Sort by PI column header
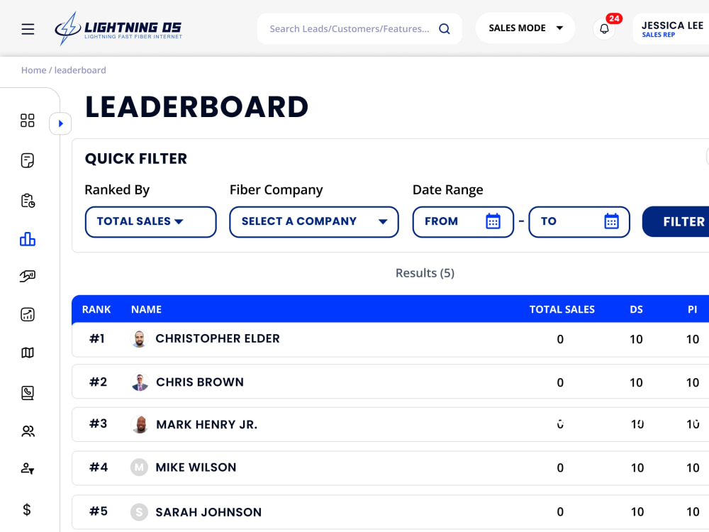Screen dimensions: 709x532 pyautogui.click(x=692, y=309)
